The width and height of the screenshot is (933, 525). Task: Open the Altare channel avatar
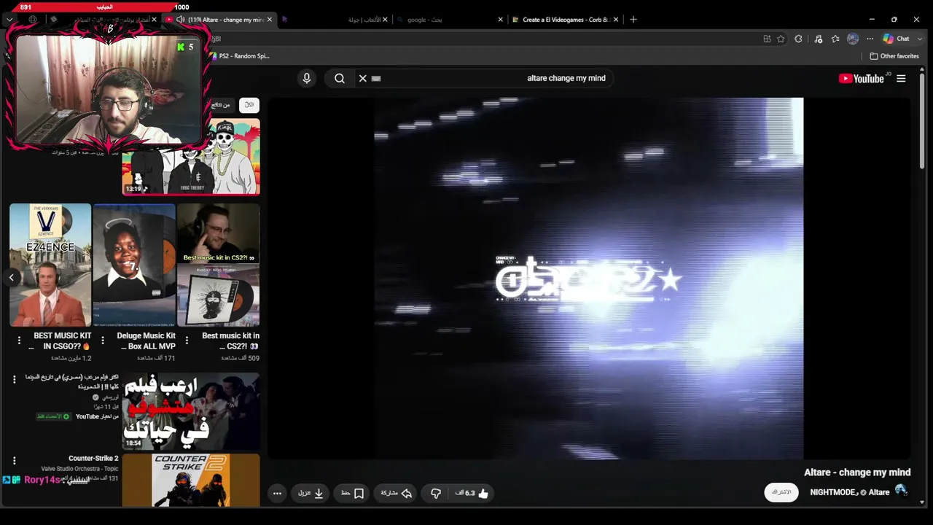point(902,491)
